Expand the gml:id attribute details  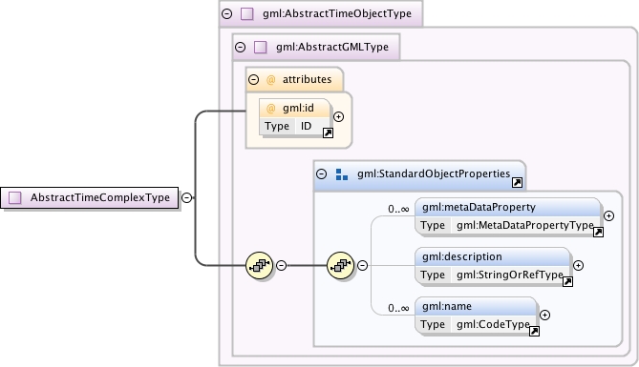338,116
